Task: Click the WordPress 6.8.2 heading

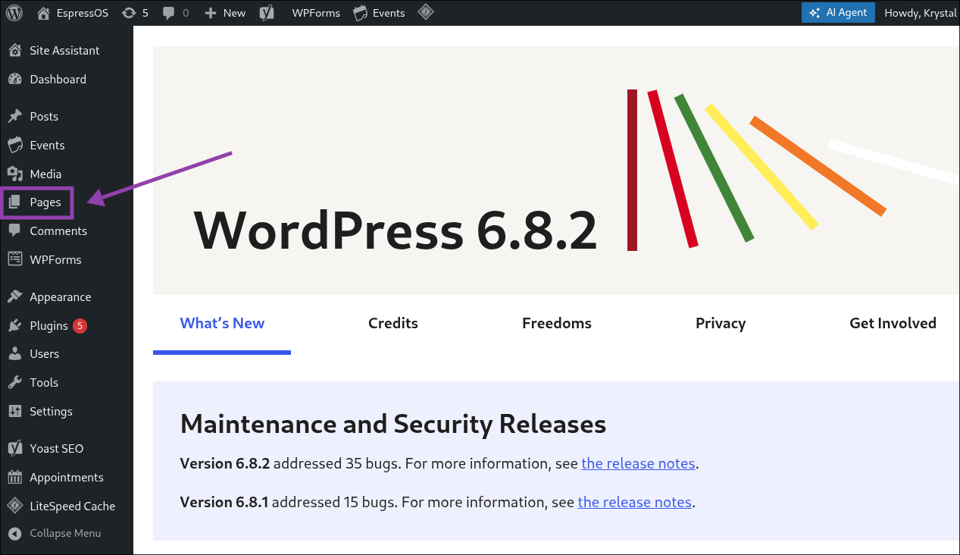Action: pyautogui.click(x=396, y=230)
